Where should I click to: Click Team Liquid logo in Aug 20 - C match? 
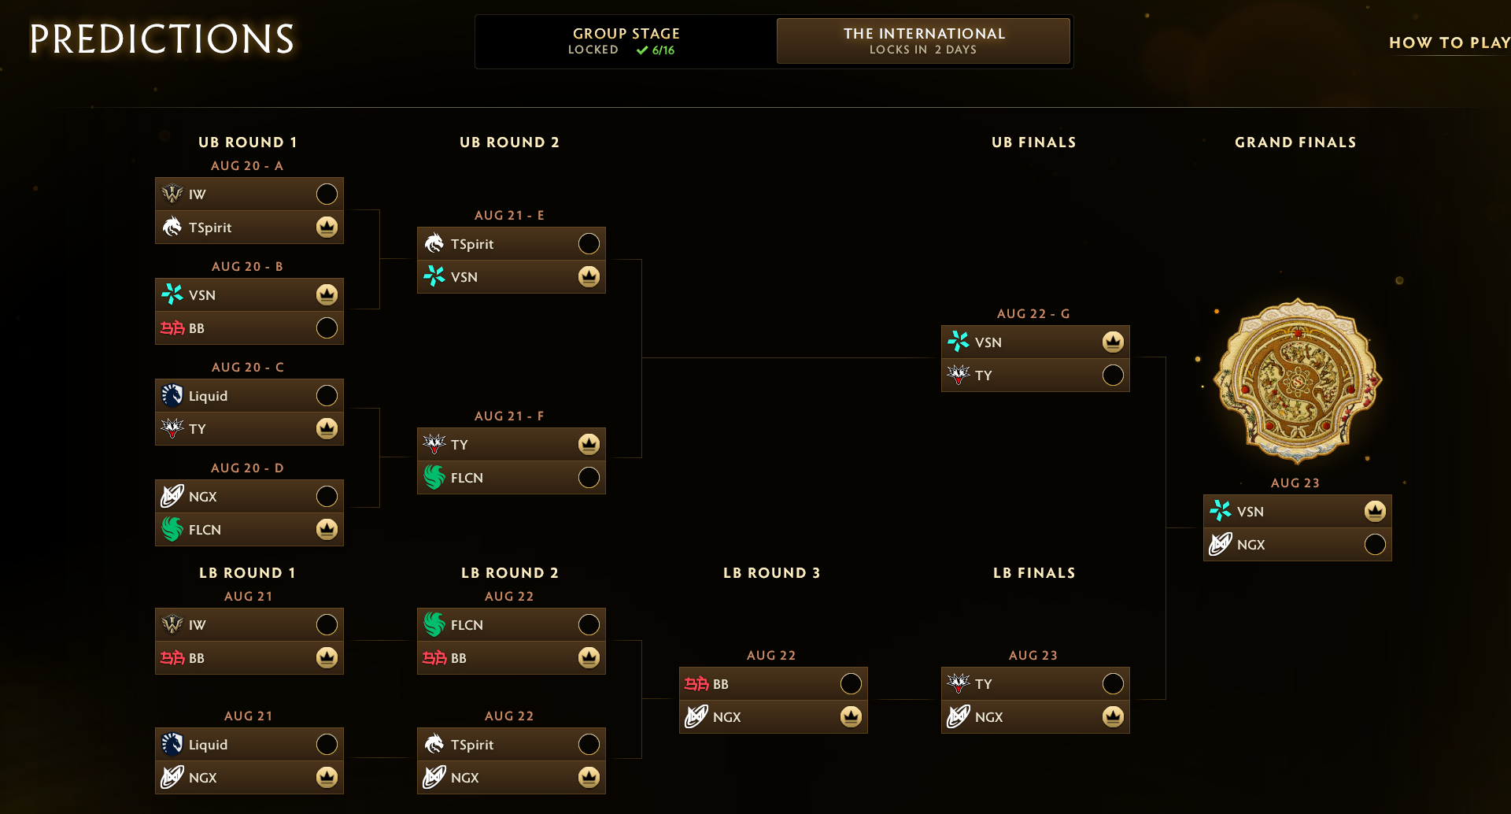tap(172, 395)
